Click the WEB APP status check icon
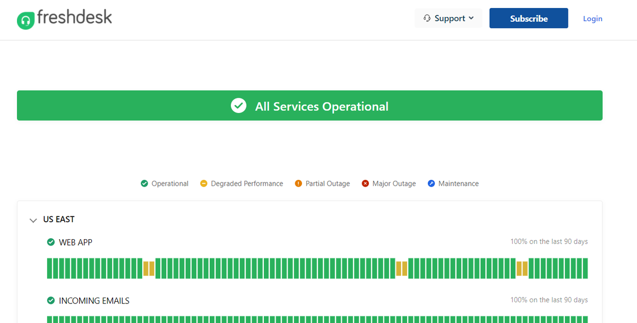 51,242
